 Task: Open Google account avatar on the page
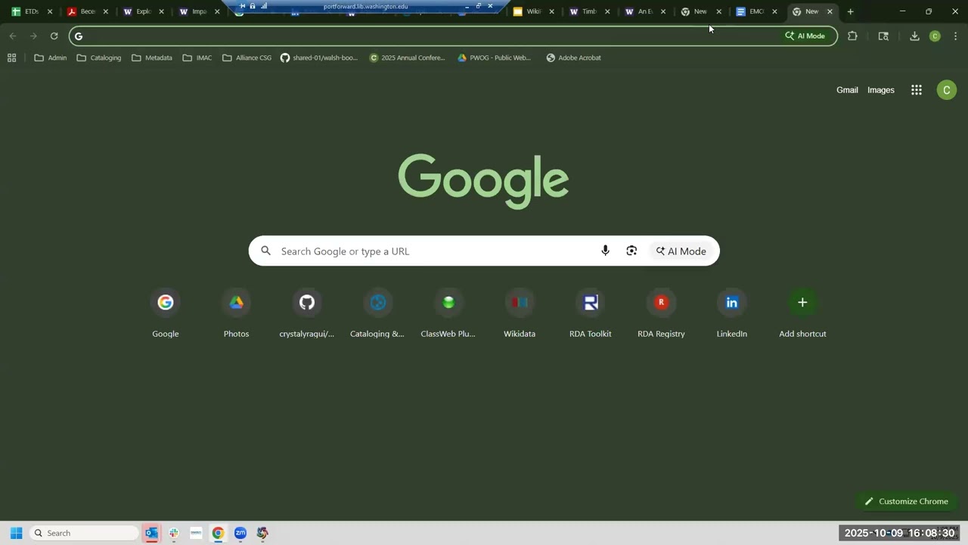[946, 90]
